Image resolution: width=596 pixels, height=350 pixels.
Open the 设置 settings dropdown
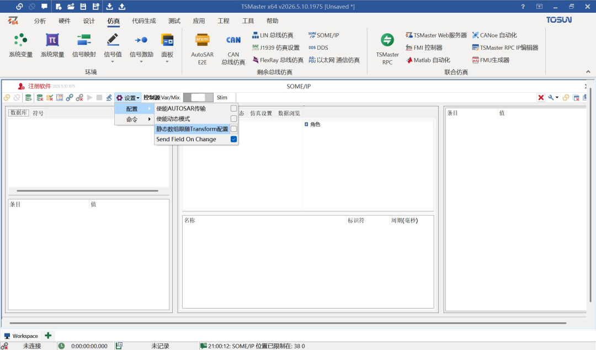[128, 98]
